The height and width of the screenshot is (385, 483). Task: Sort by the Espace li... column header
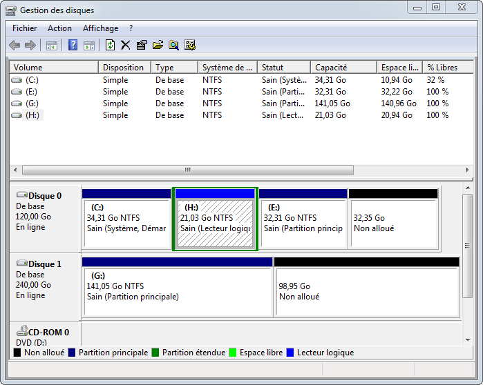click(400, 68)
